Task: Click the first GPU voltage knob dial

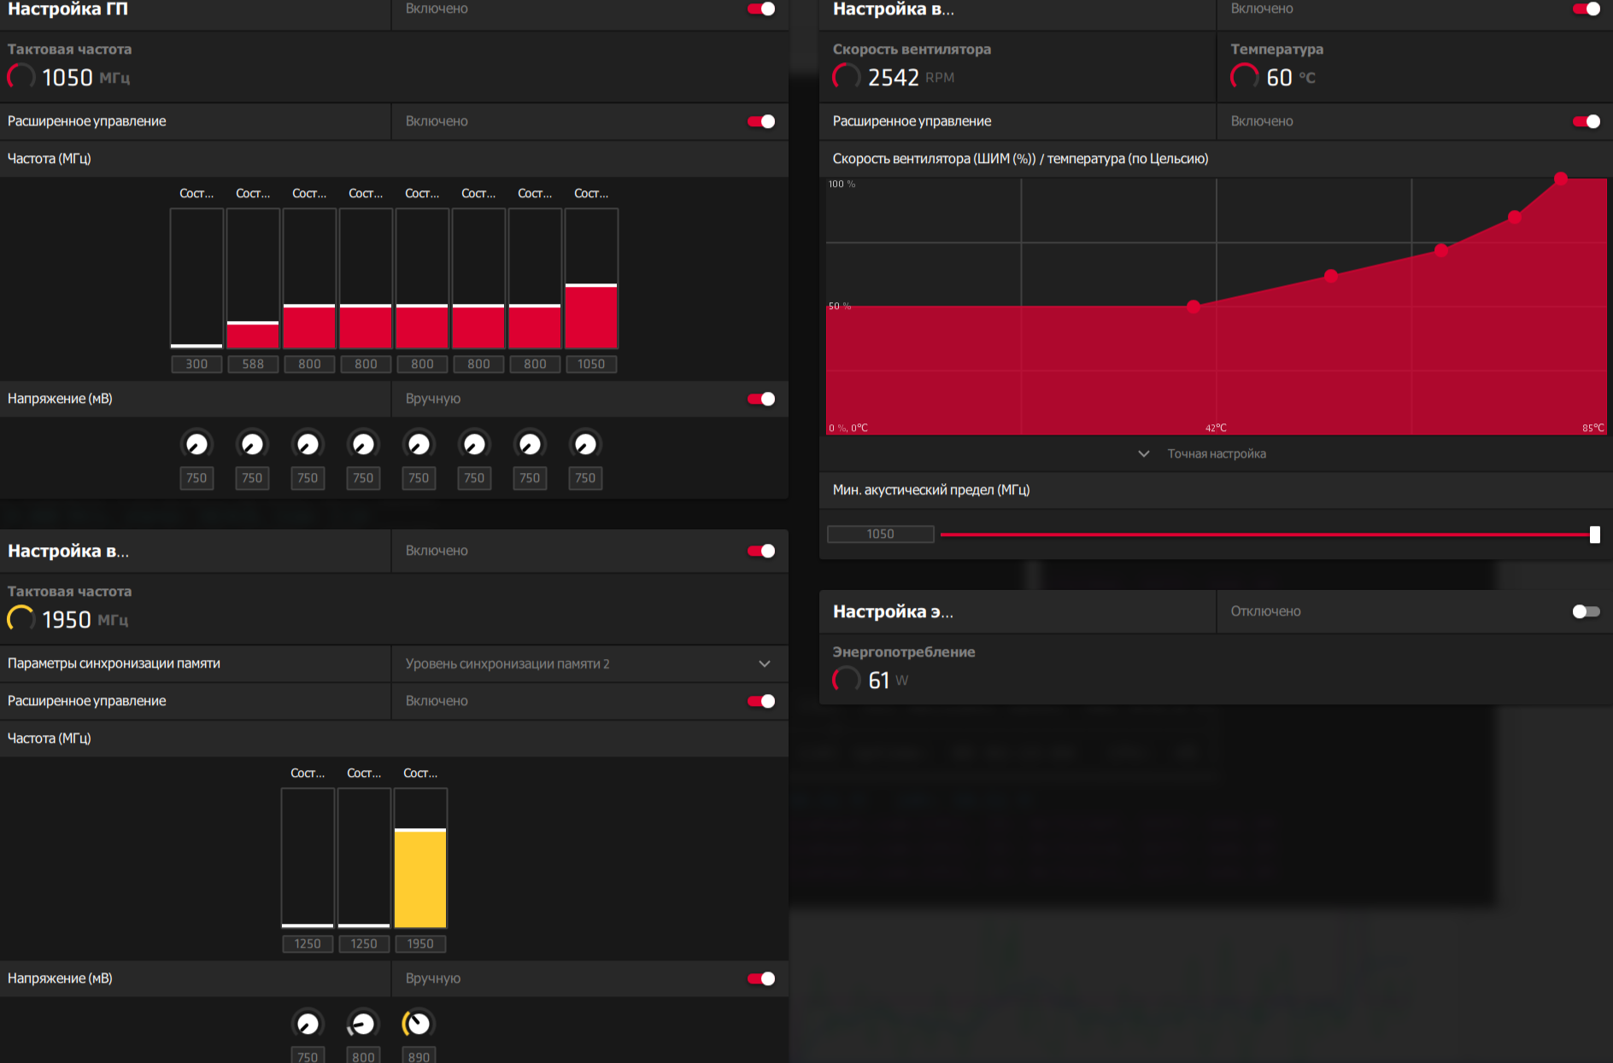Action: tap(196, 444)
